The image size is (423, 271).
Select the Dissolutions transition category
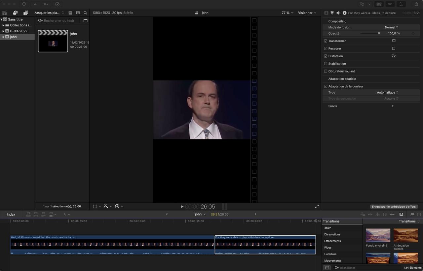coord(332,234)
